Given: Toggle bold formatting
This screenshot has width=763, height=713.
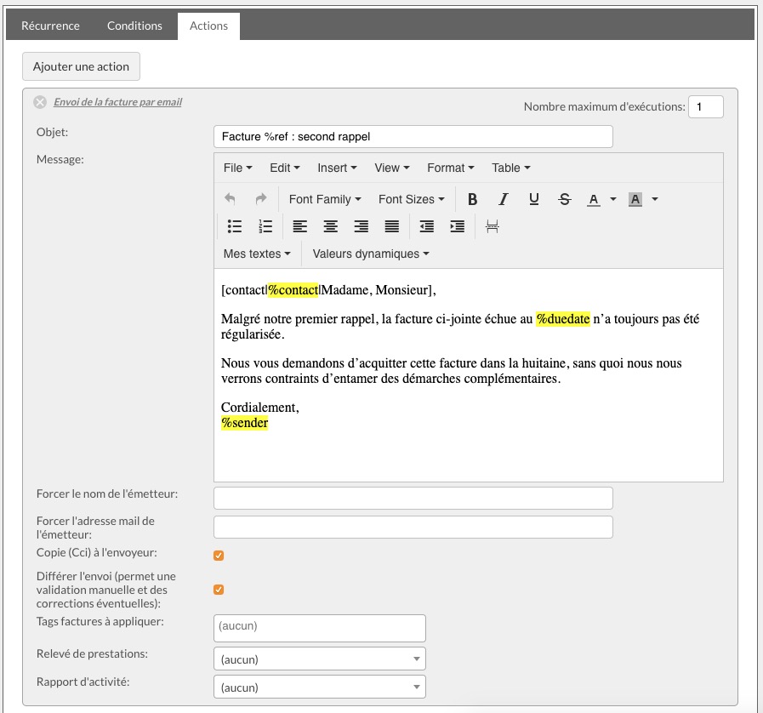Looking at the screenshot, I should point(472,199).
